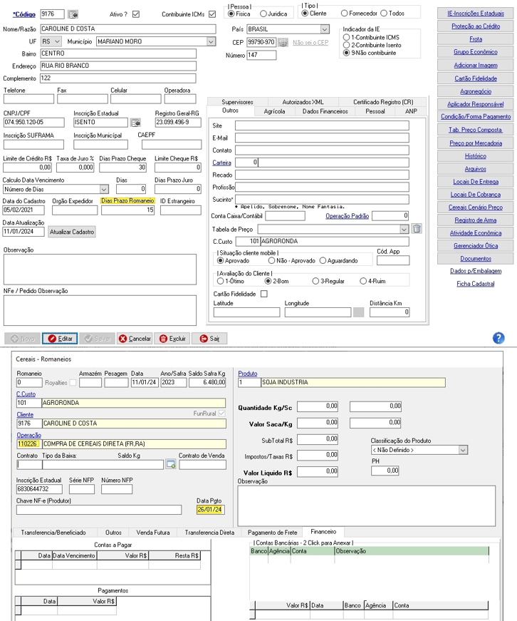Click the lookup icon next to Código field
Viewport: 517px width, 621px height.
coord(73,14)
